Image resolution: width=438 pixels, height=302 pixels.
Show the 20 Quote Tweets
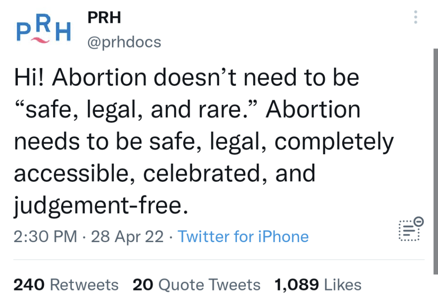click(196, 285)
